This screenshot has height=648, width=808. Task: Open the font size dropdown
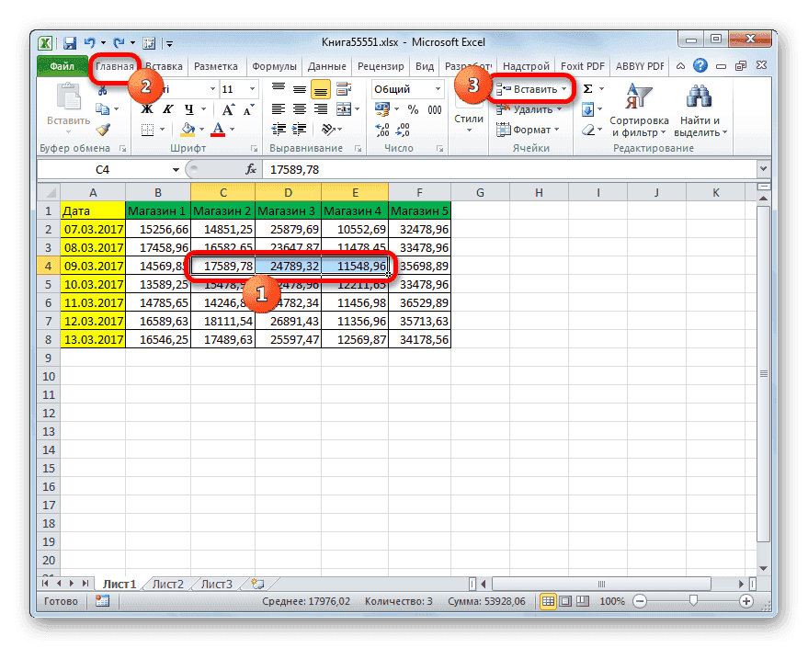[x=251, y=89]
